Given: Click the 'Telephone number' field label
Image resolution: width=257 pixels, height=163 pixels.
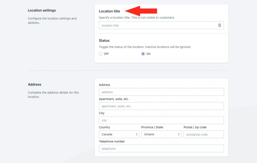Looking at the screenshot, I should tap(112, 141).
